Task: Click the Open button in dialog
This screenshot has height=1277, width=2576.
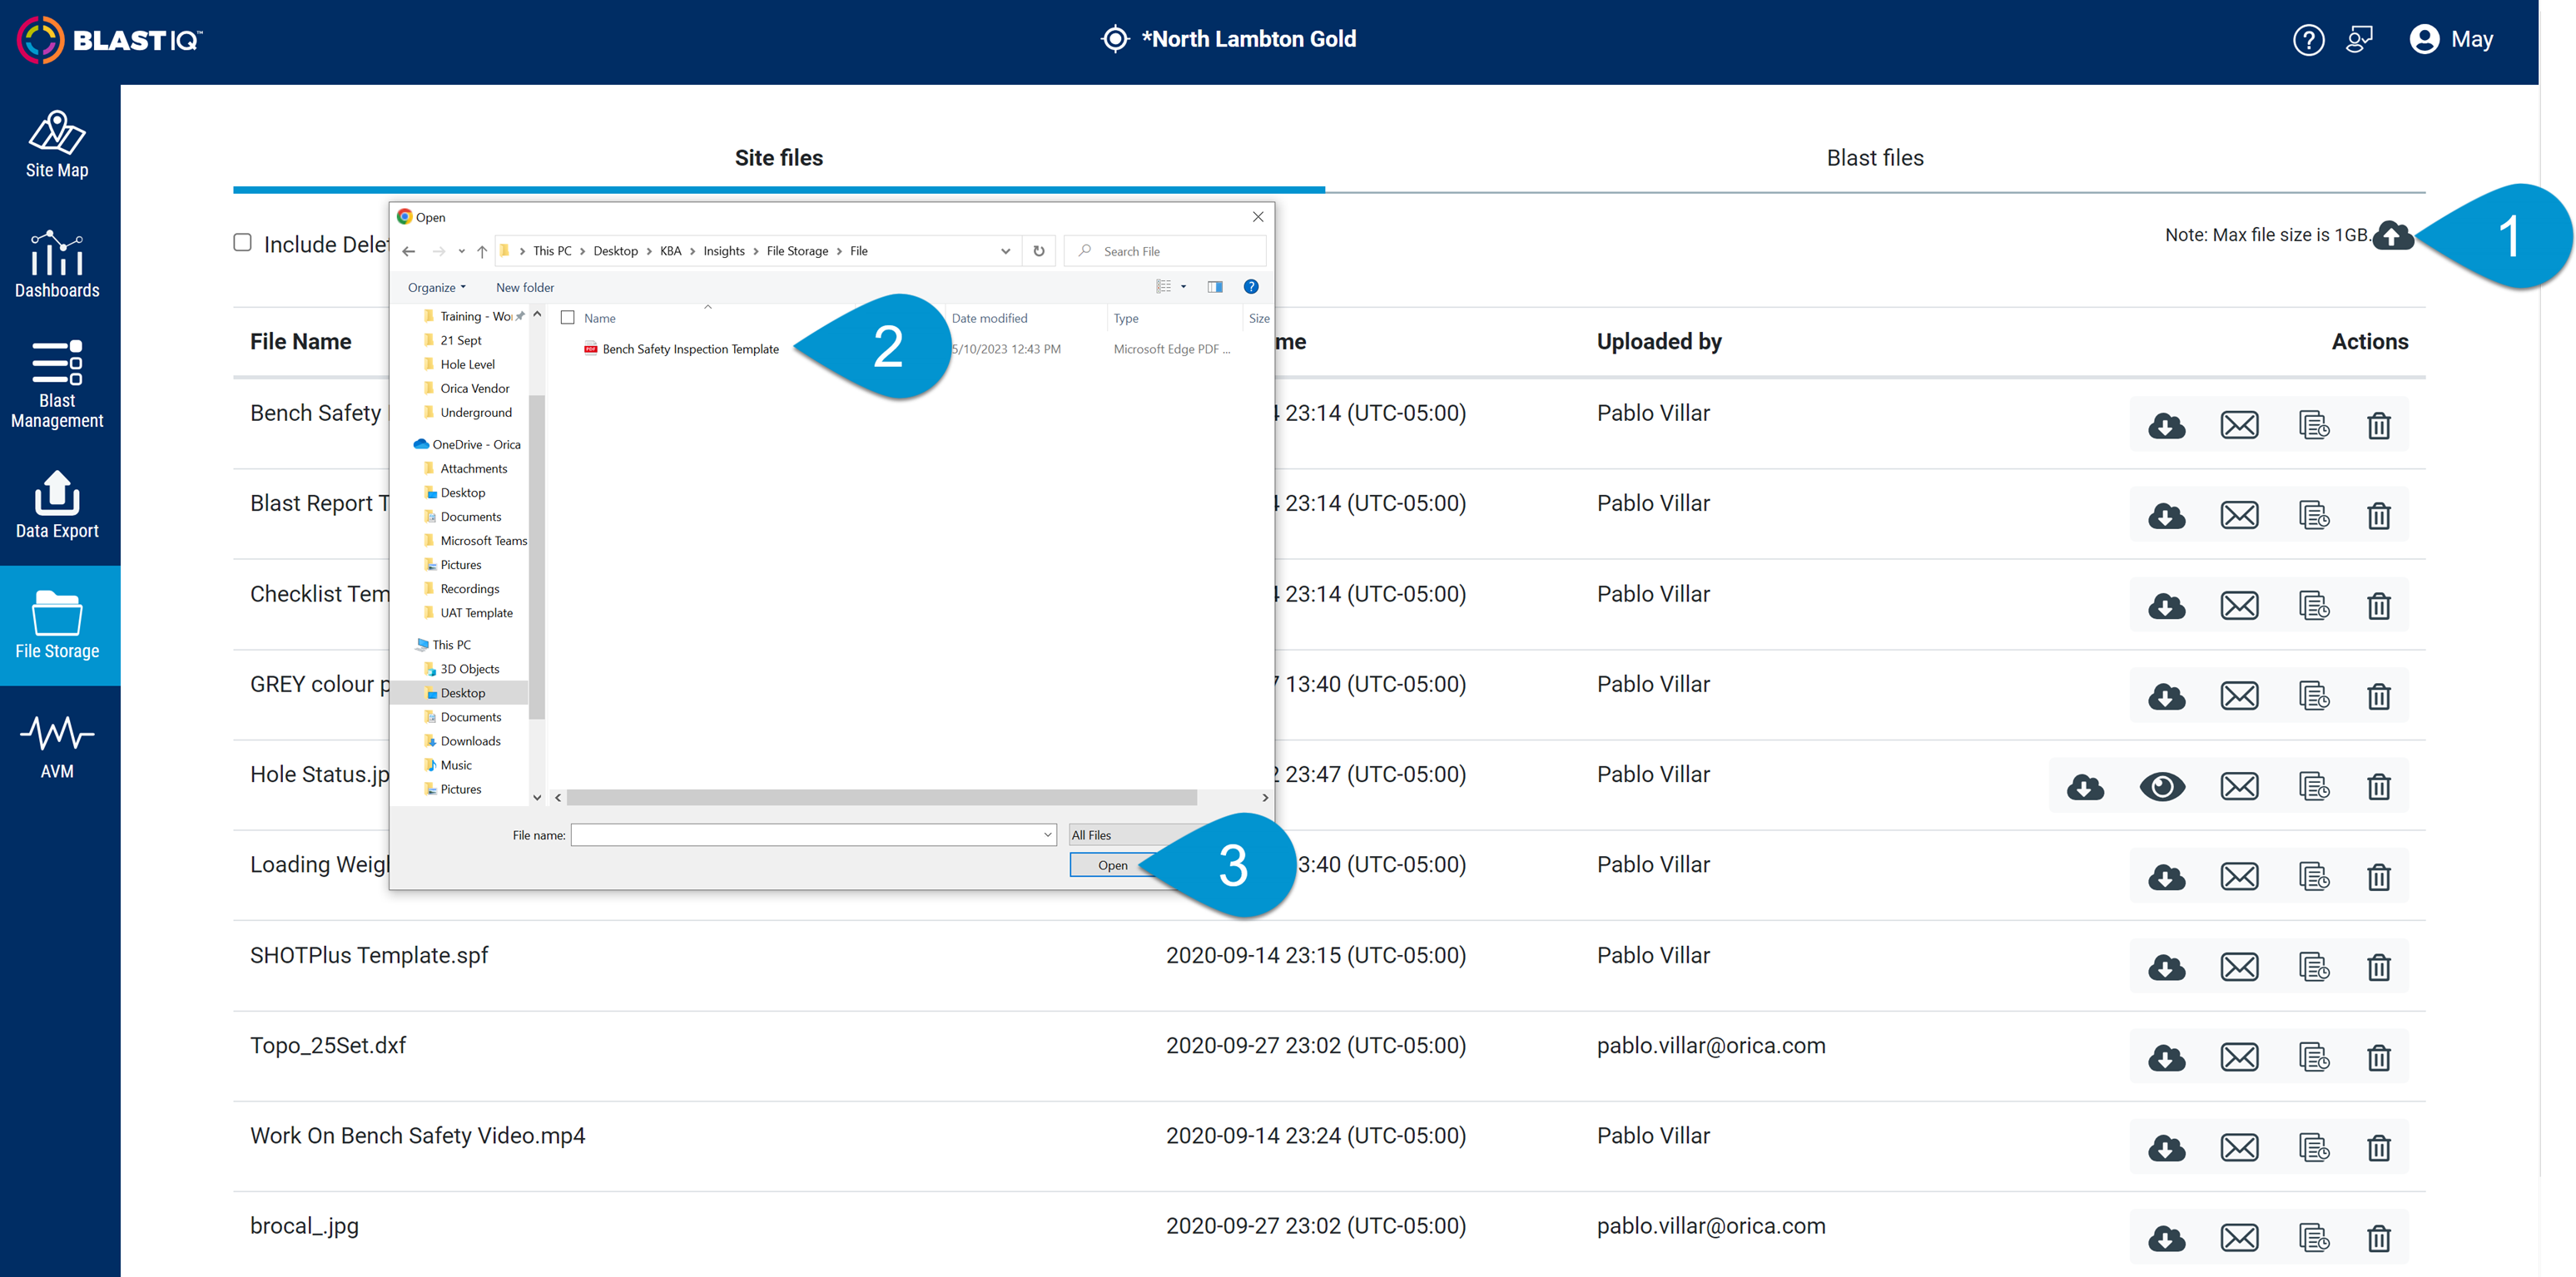Action: (x=1112, y=865)
